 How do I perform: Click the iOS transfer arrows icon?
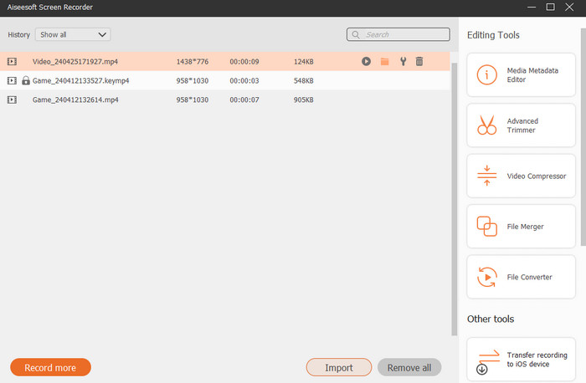489,355
